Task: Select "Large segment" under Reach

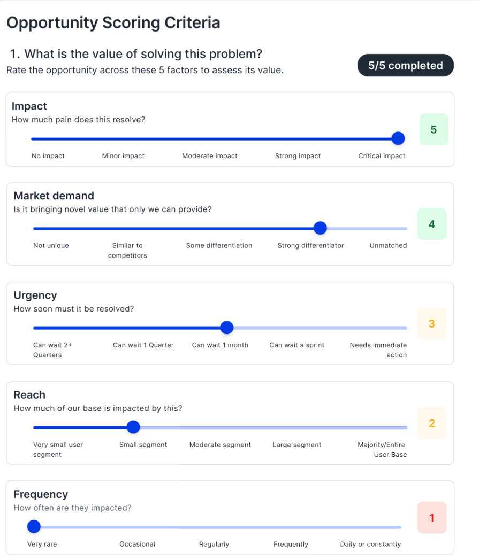Action: [296, 445]
